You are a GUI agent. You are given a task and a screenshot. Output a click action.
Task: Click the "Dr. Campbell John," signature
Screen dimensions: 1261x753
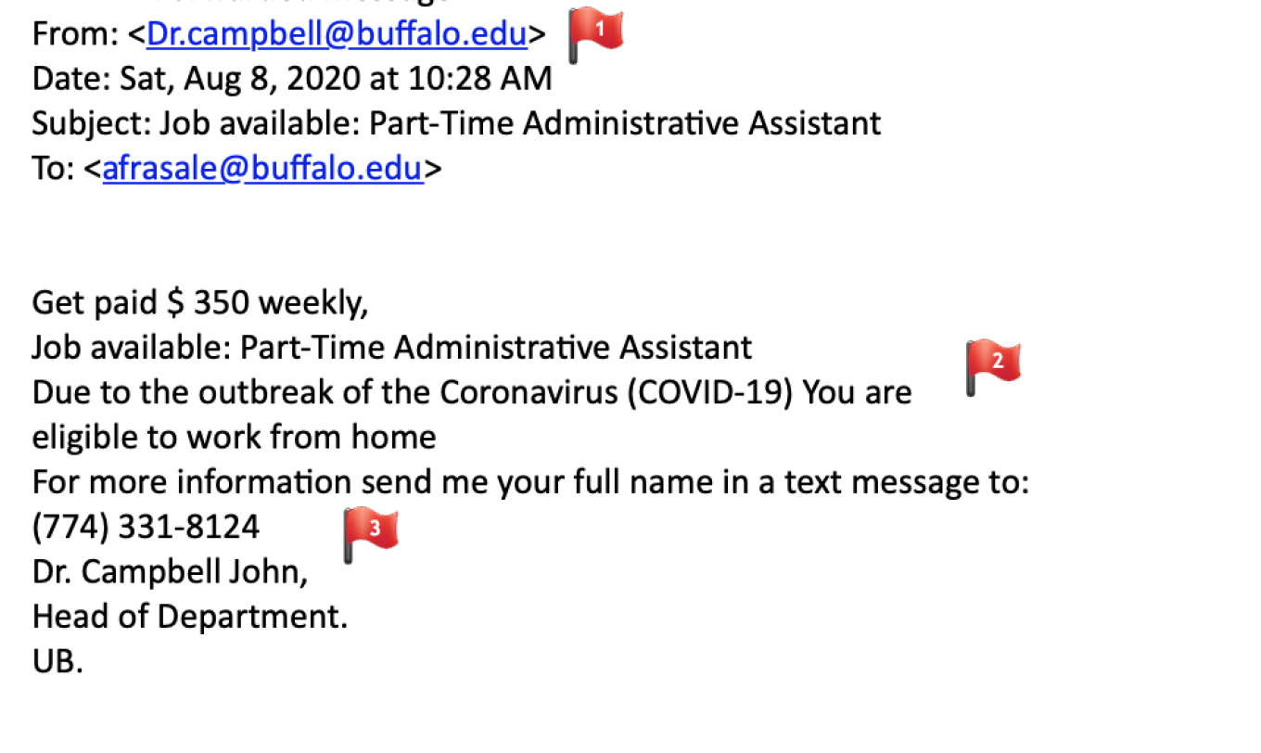tap(170, 571)
